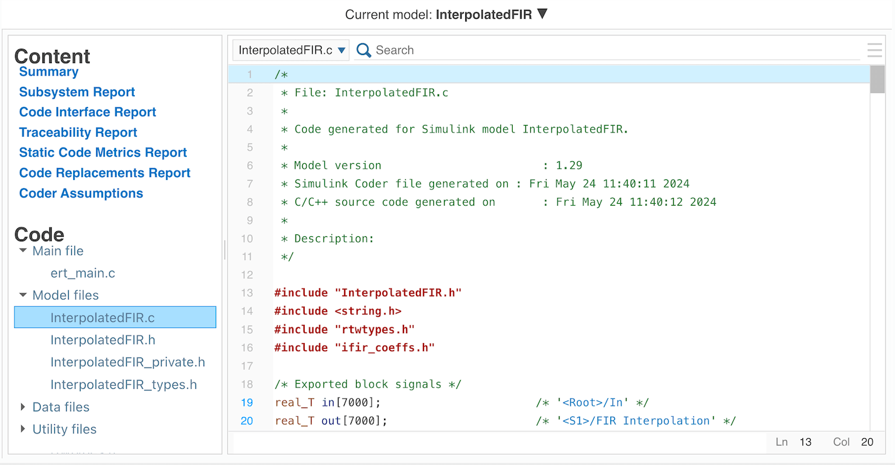Expand the Data files section
Viewport: 895px width, 465px height.
pyautogui.click(x=23, y=407)
